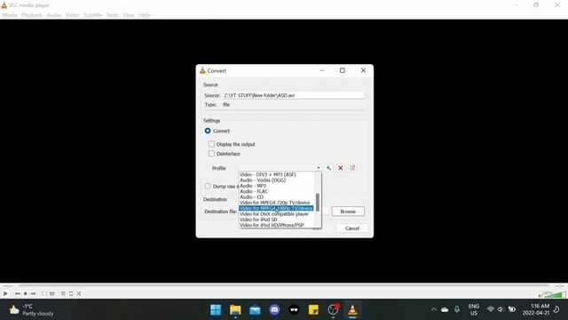Open Wi-Fi network tray icon

tap(491, 309)
